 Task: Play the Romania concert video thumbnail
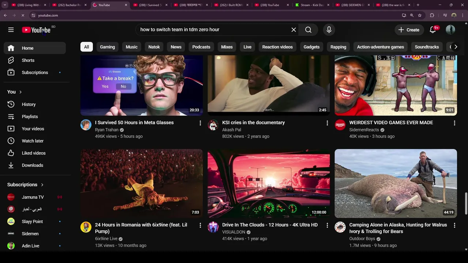pyautogui.click(x=141, y=183)
